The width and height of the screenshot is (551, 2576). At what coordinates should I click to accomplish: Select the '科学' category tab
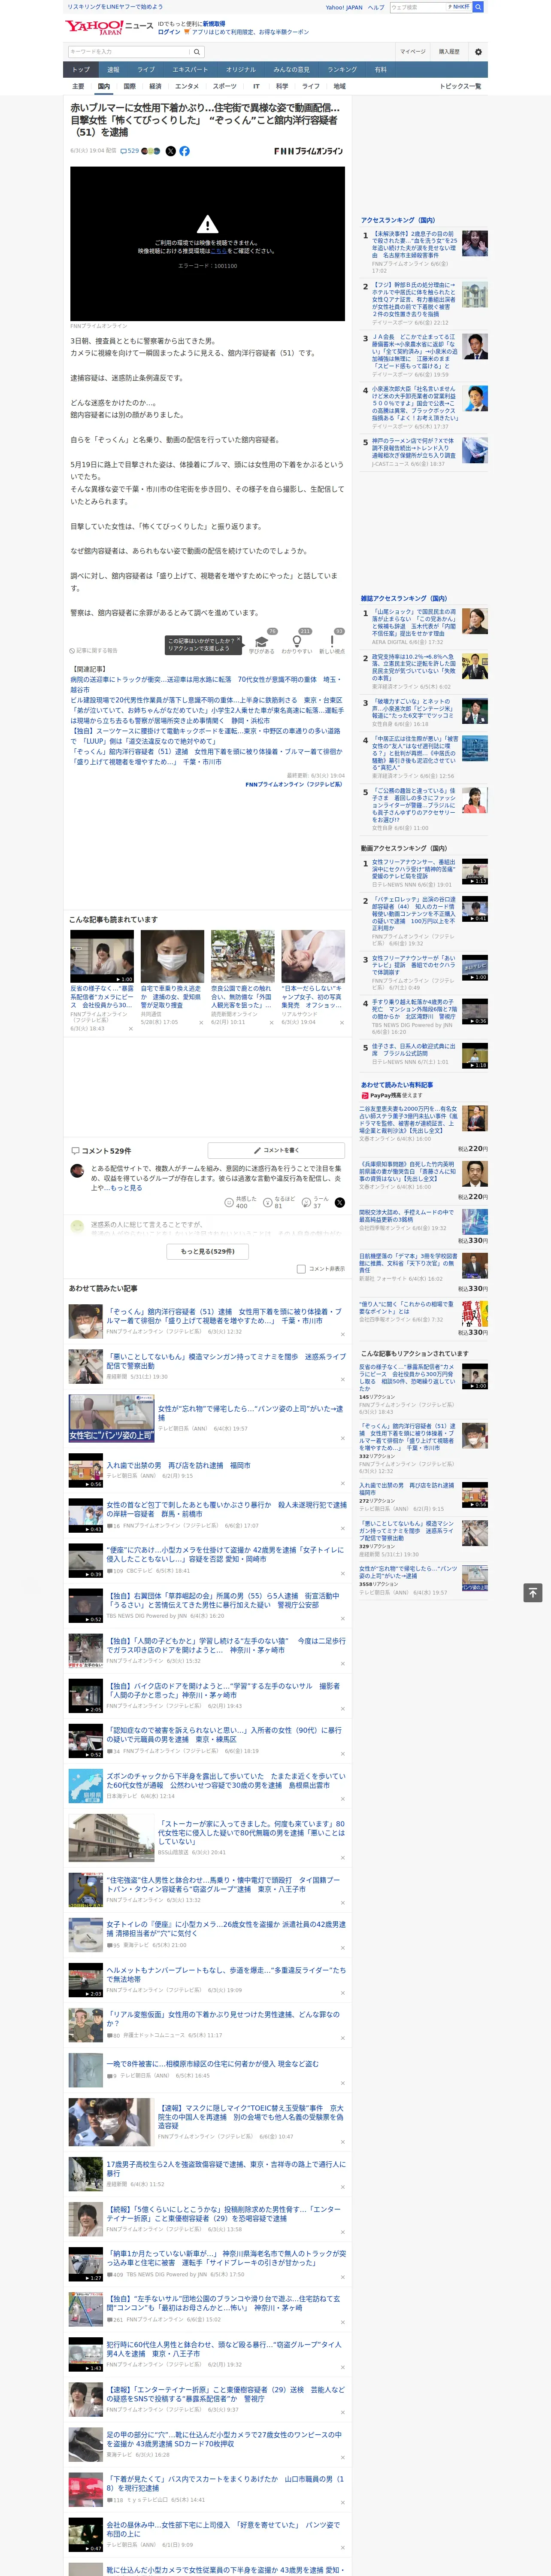pyautogui.click(x=282, y=86)
